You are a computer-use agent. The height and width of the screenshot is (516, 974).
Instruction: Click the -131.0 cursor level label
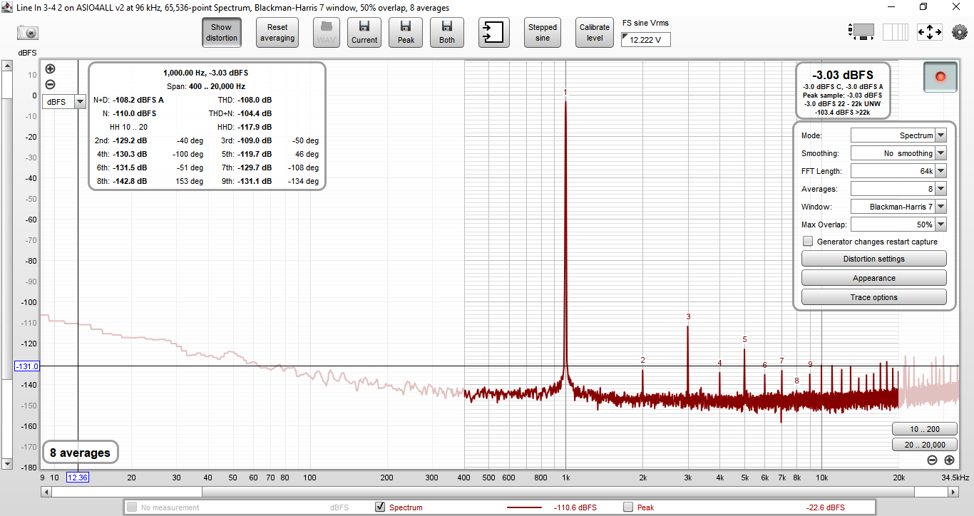click(x=26, y=366)
